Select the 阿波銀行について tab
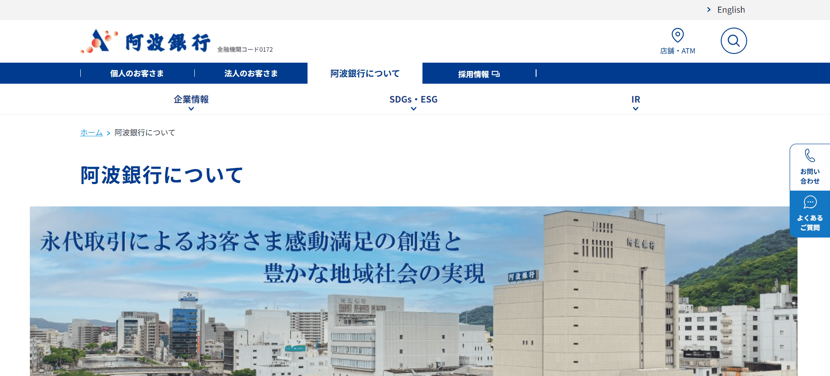Screen dimensions: 830x376 click(x=365, y=73)
